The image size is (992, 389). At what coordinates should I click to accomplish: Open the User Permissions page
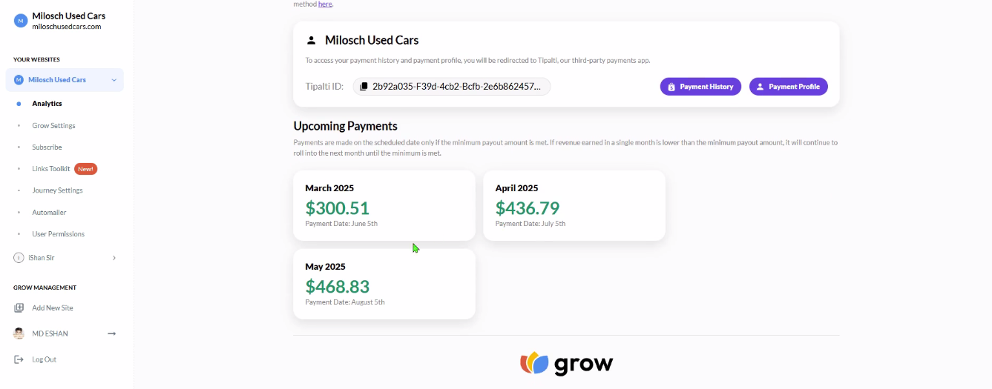[58, 234]
